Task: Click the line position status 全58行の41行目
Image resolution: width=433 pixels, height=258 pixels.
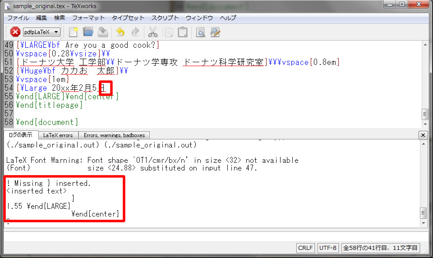Action: point(381,248)
